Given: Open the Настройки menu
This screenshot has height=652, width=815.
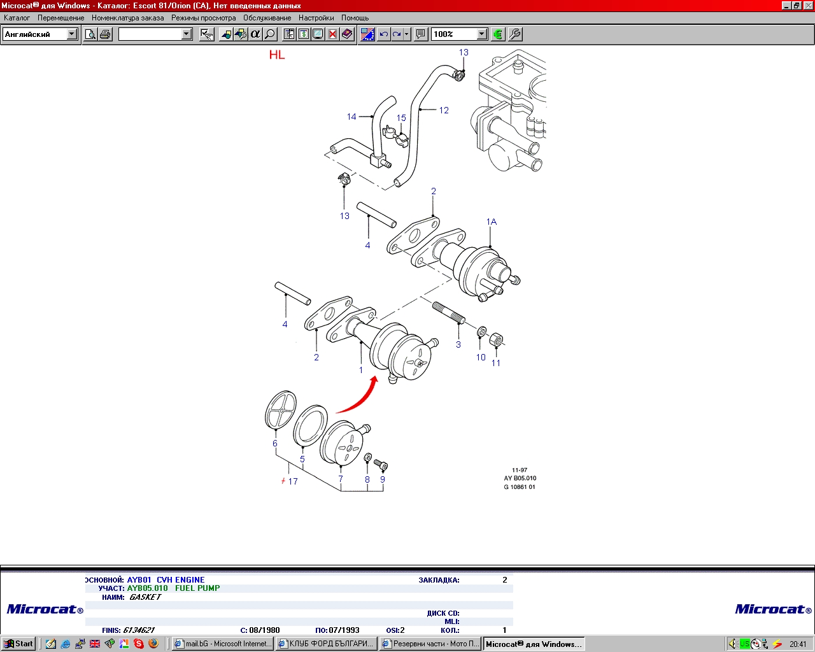Looking at the screenshot, I should [316, 18].
